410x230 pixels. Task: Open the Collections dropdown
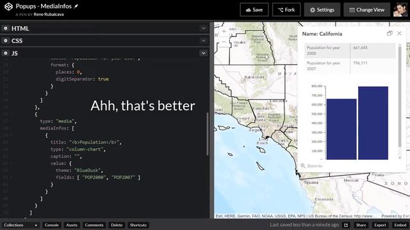[20, 225]
